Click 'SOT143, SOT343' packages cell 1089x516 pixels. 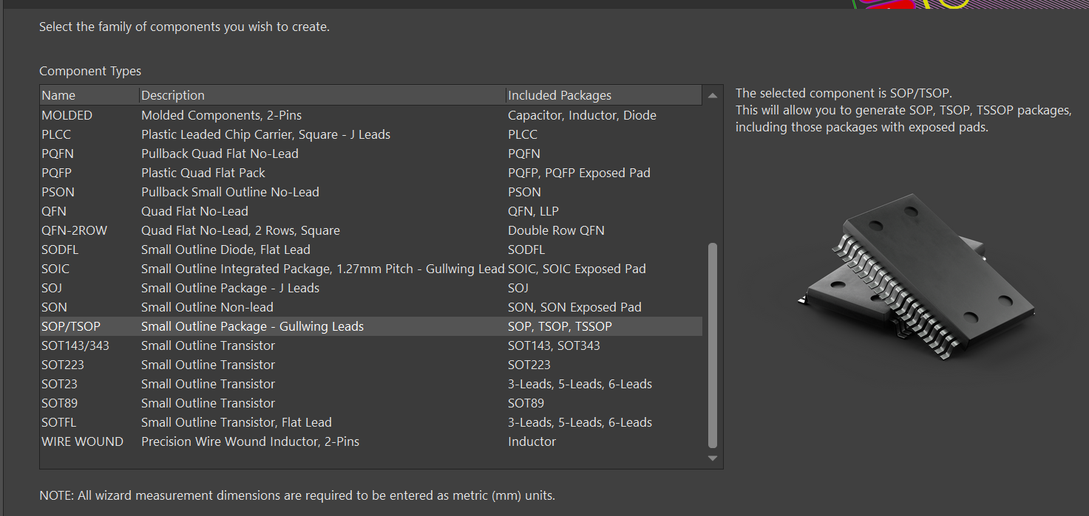tap(554, 345)
